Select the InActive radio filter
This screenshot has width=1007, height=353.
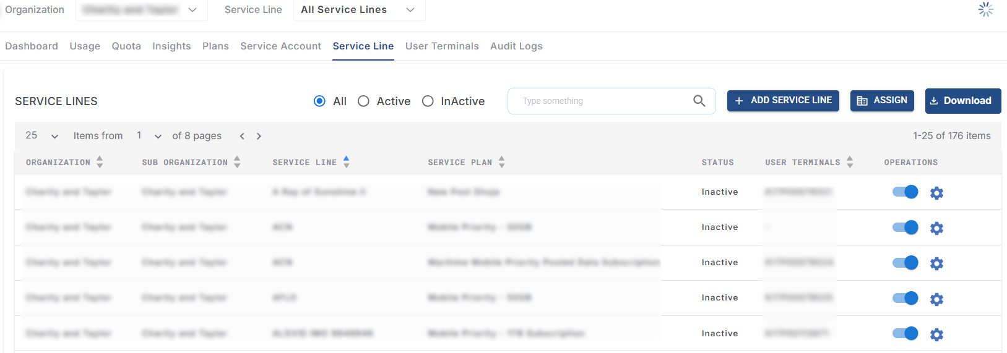[428, 101]
